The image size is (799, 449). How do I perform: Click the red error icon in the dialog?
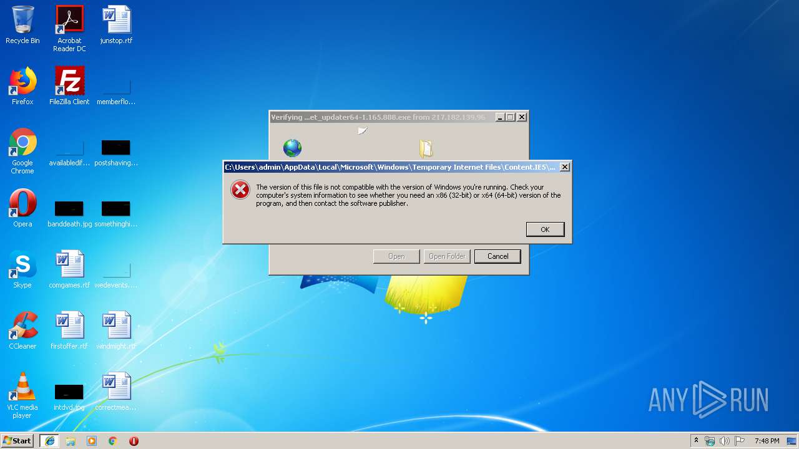coord(240,190)
